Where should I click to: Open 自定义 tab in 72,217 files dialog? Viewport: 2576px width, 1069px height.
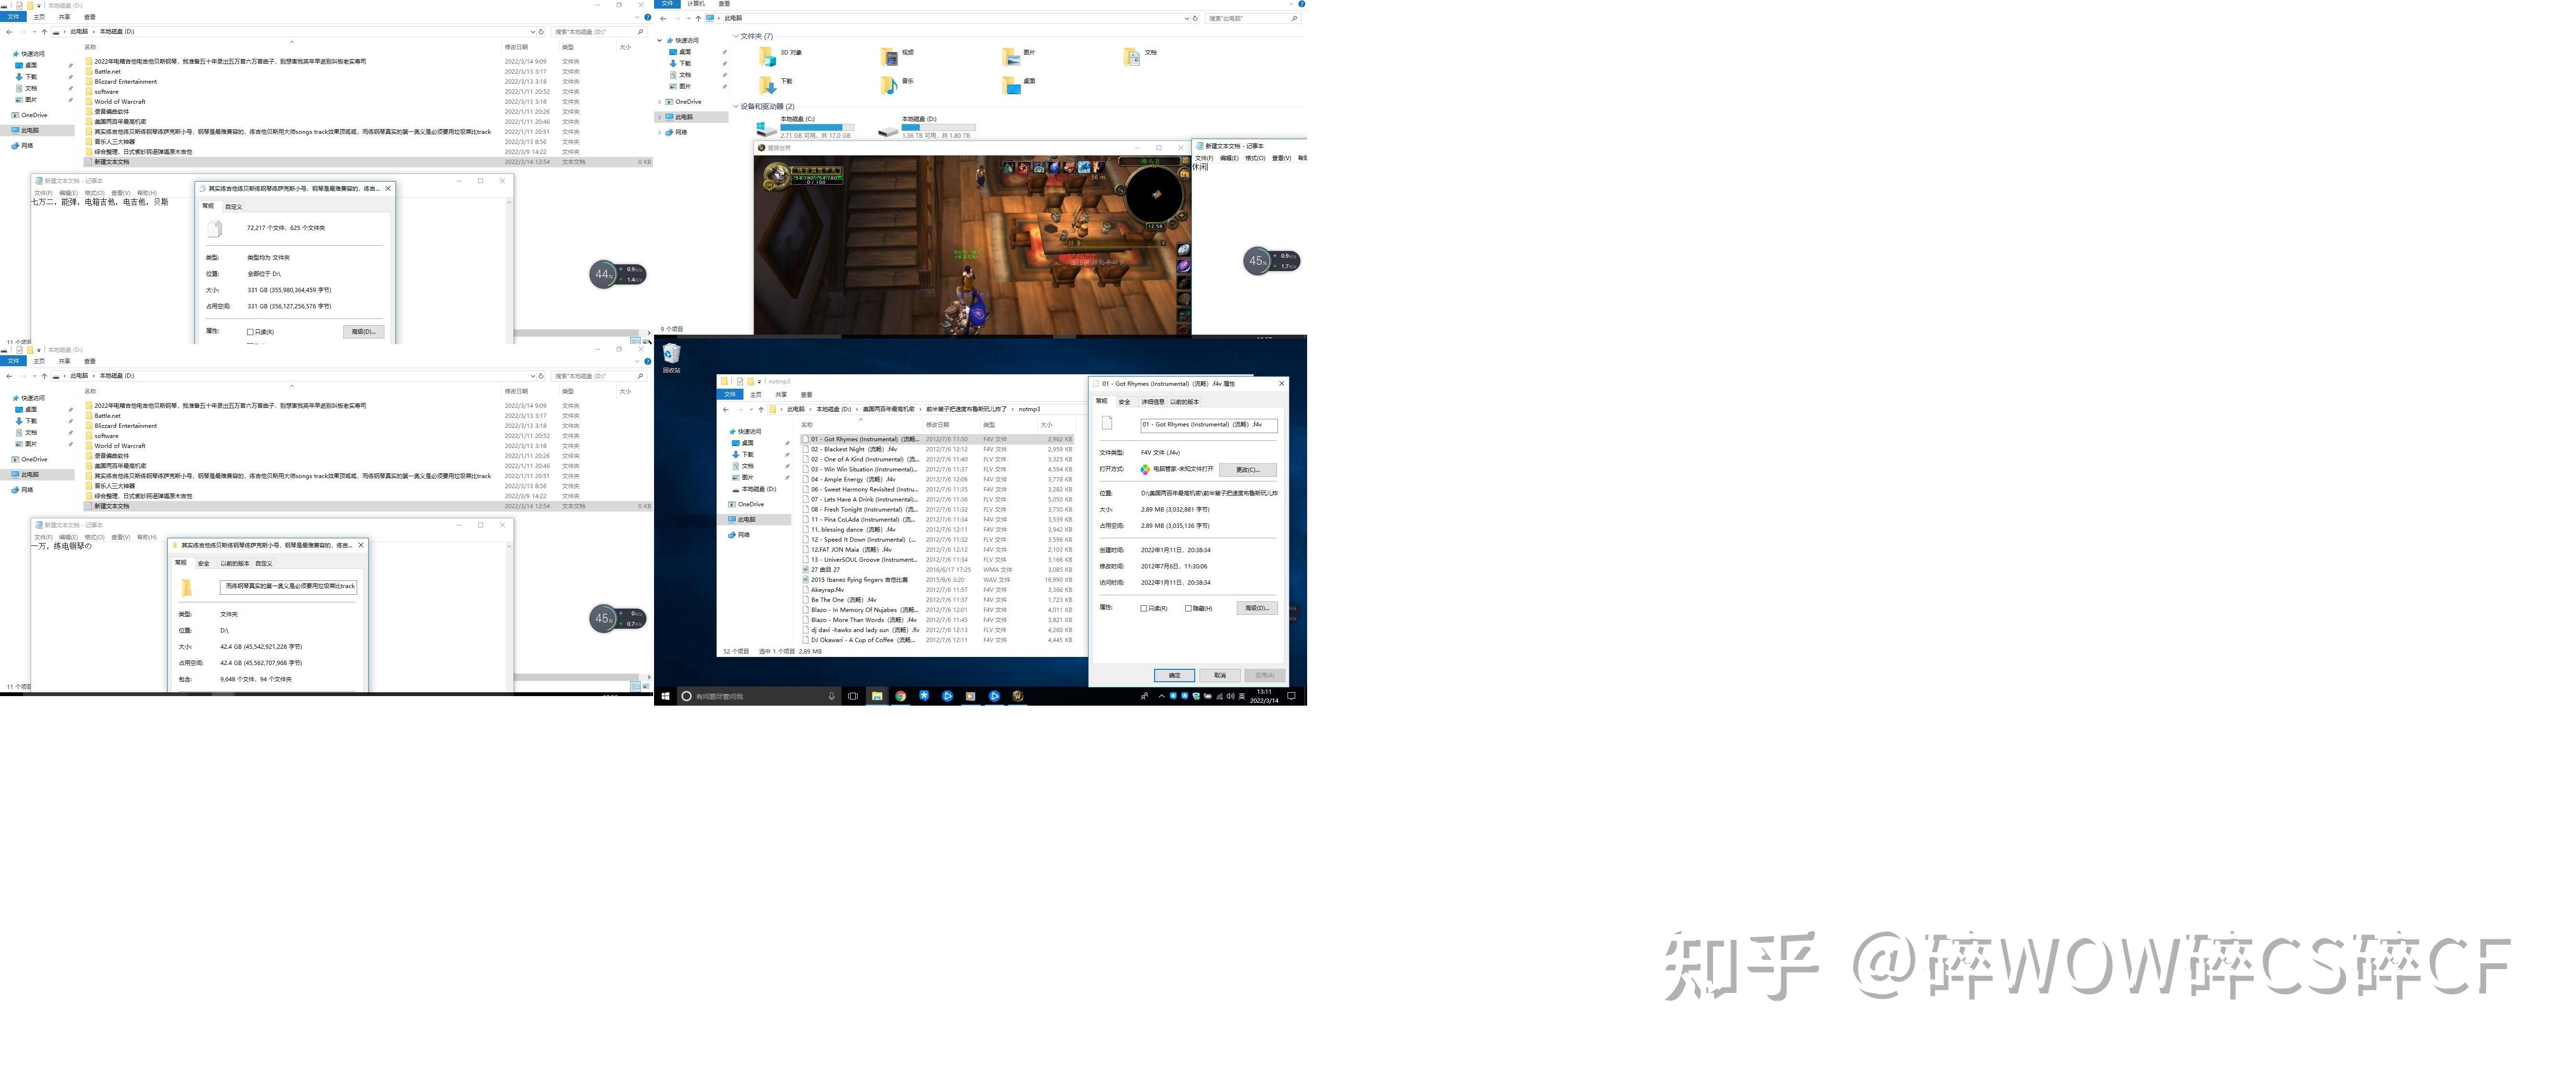tap(233, 207)
